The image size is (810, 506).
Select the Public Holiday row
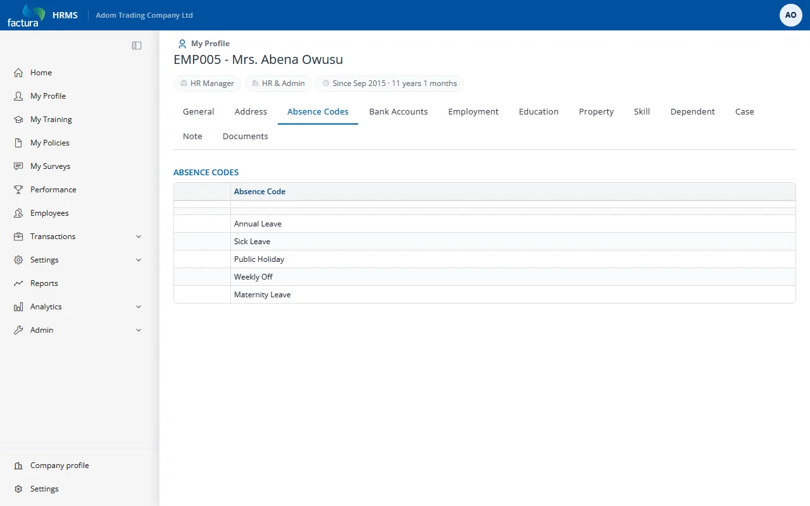click(485, 259)
